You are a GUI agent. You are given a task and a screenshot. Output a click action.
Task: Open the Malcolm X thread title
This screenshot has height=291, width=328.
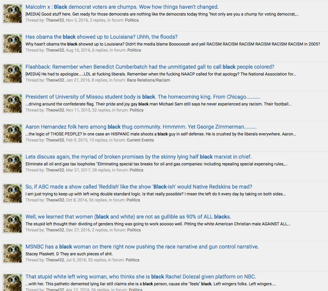[122, 7]
